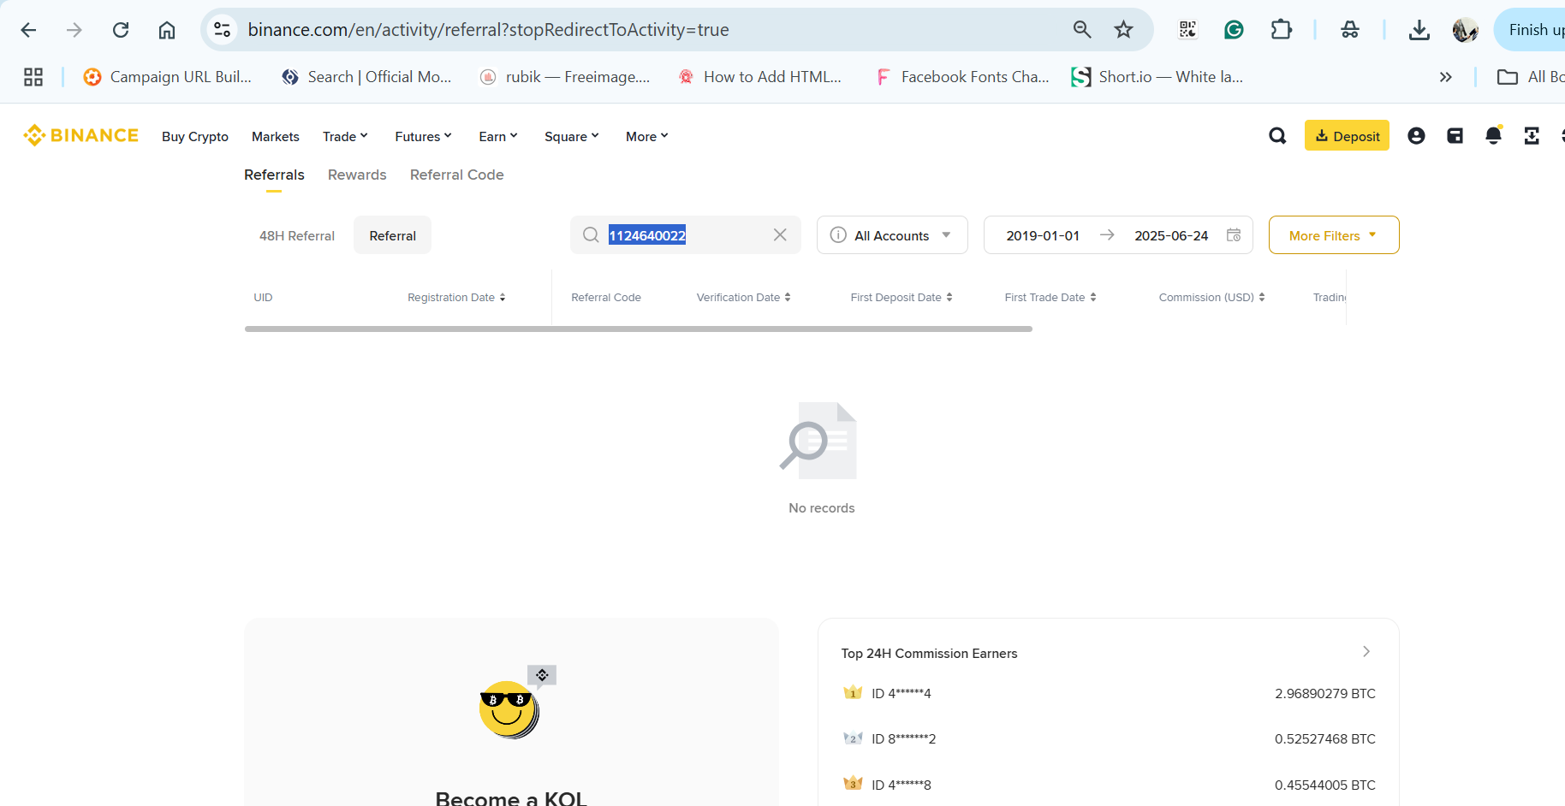Open the All Accounts dropdown

pos(892,235)
